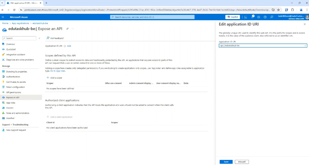This screenshot has height=165, width=309.
Task: Select Expose an API menu item
Action: 21,97
